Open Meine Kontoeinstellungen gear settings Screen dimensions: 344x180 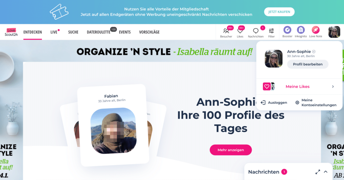click(x=297, y=102)
